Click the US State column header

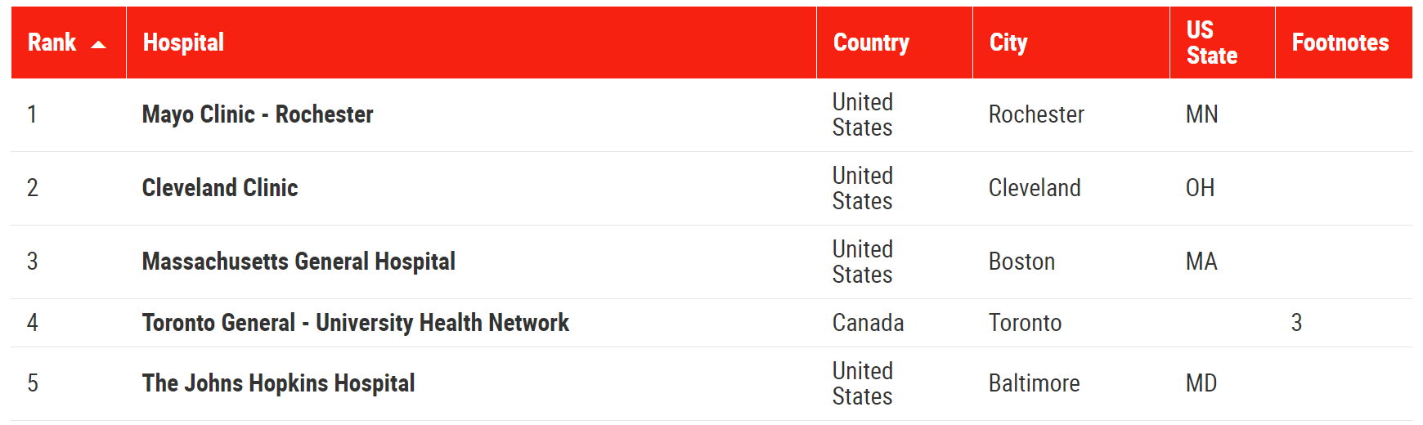1211,42
